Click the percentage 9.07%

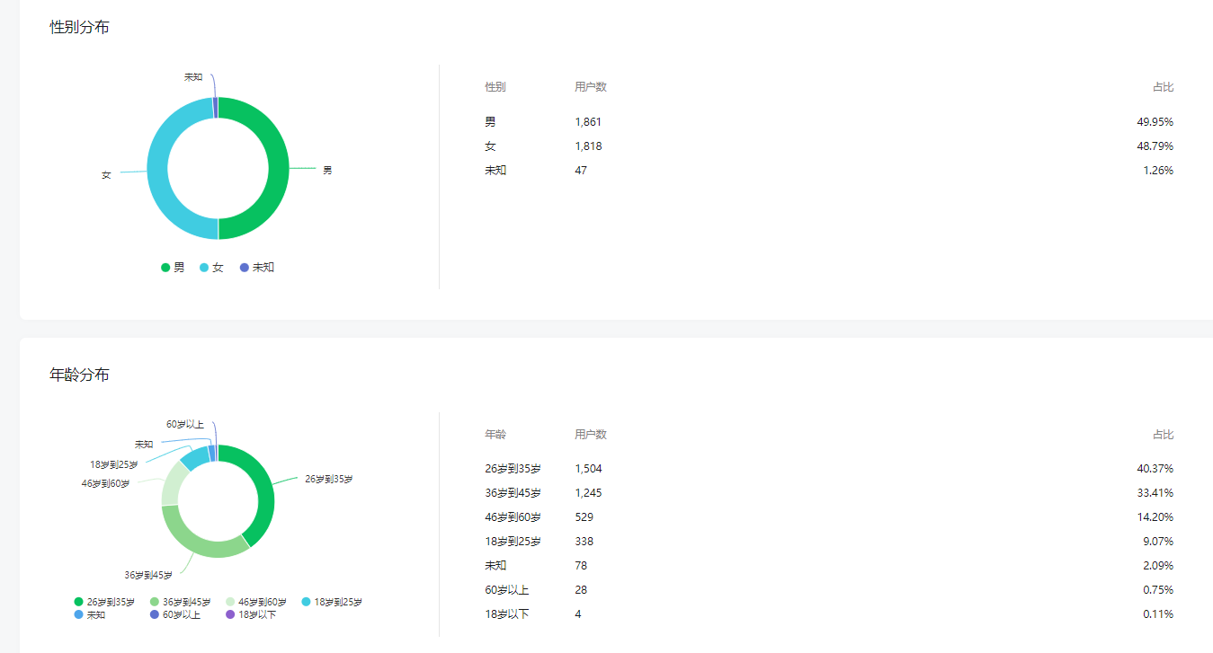click(x=1158, y=542)
